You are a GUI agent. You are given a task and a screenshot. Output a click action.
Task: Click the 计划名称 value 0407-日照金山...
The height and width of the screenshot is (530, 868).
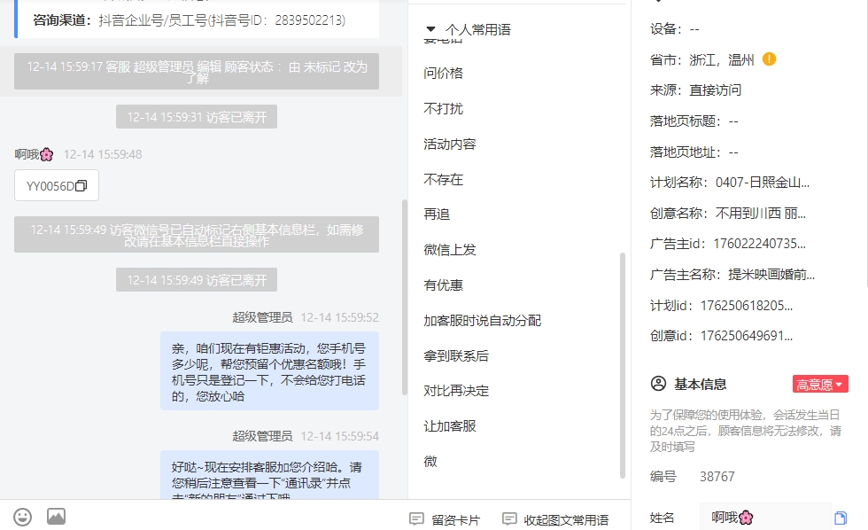tap(763, 183)
